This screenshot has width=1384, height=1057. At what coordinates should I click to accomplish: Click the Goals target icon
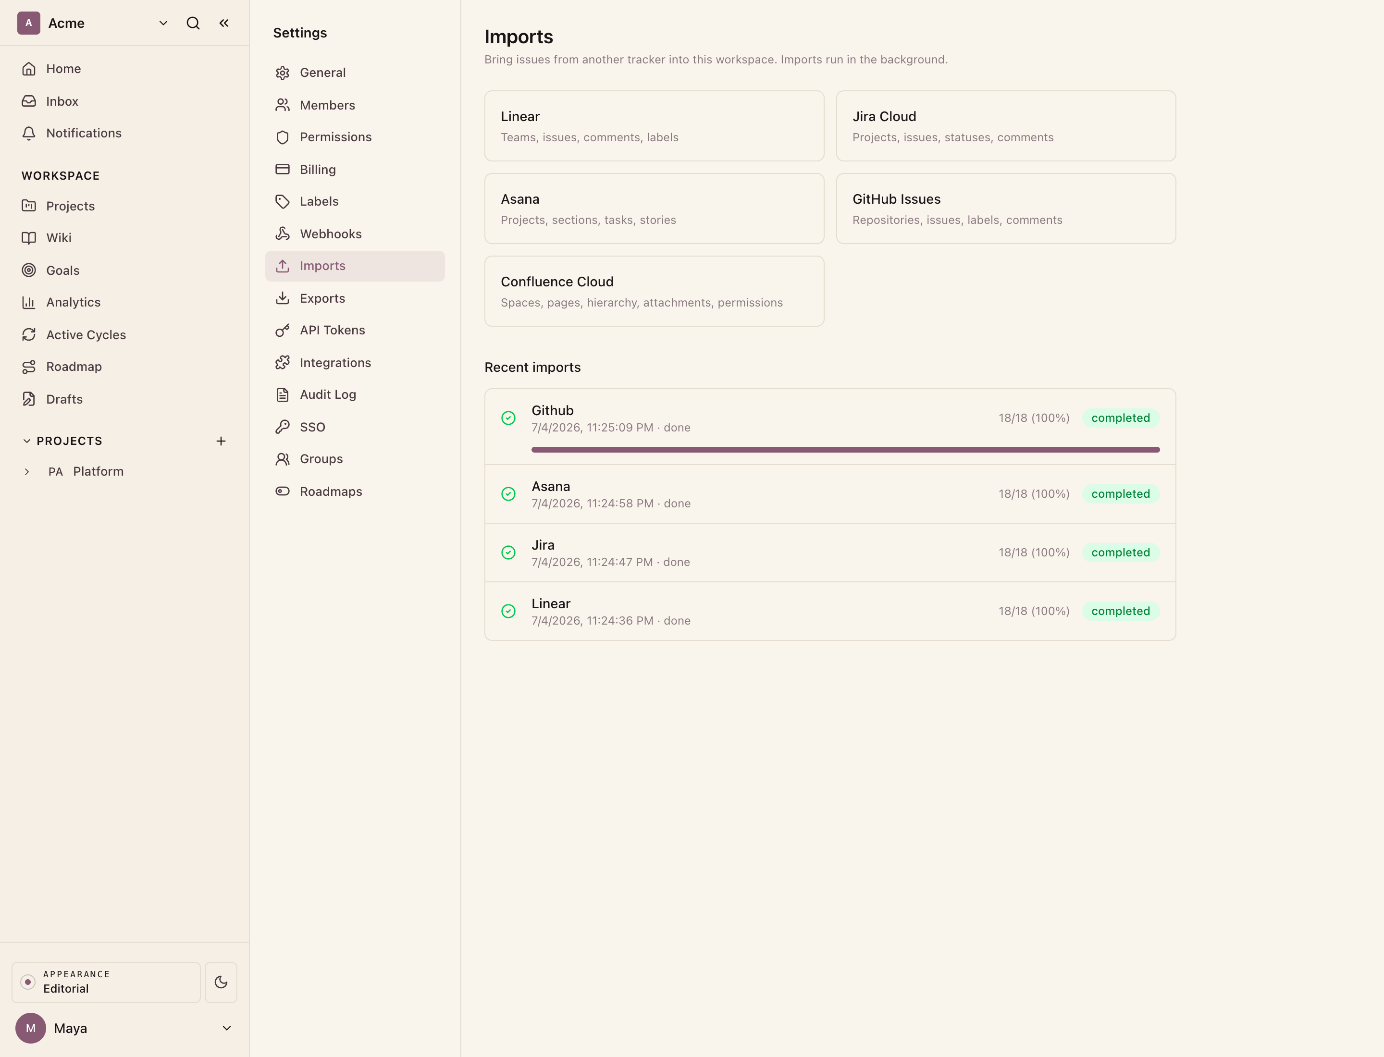click(x=29, y=270)
